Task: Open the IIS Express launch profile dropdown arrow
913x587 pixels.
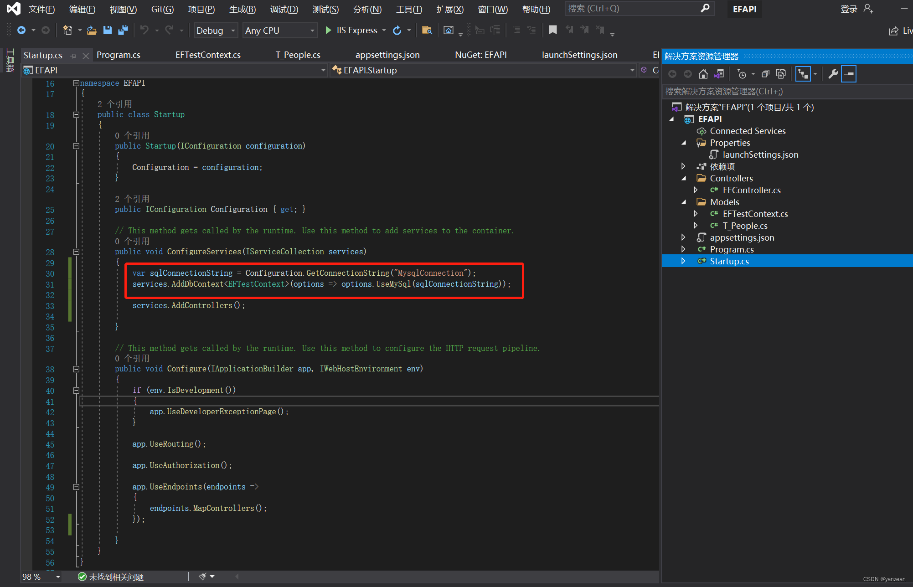Action: click(x=384, y=31)
